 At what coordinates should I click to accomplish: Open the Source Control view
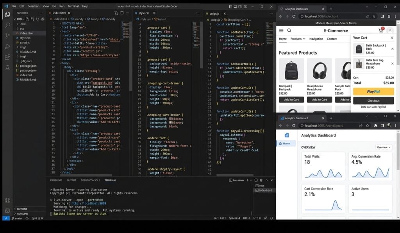(7, 36)
